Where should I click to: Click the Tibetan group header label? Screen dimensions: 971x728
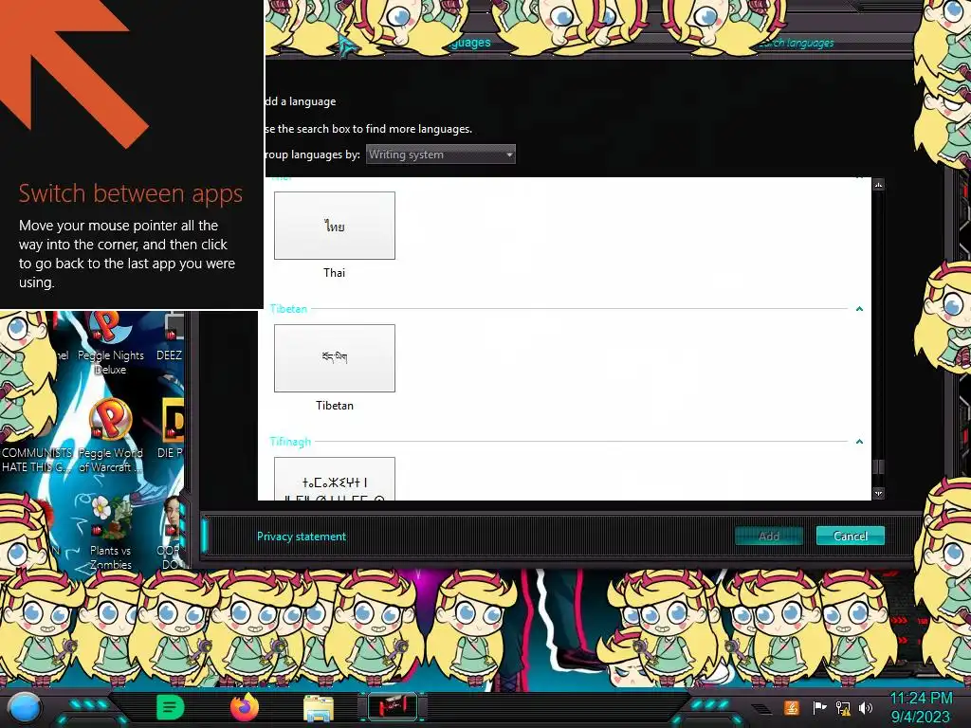click(x=288, y=308)
